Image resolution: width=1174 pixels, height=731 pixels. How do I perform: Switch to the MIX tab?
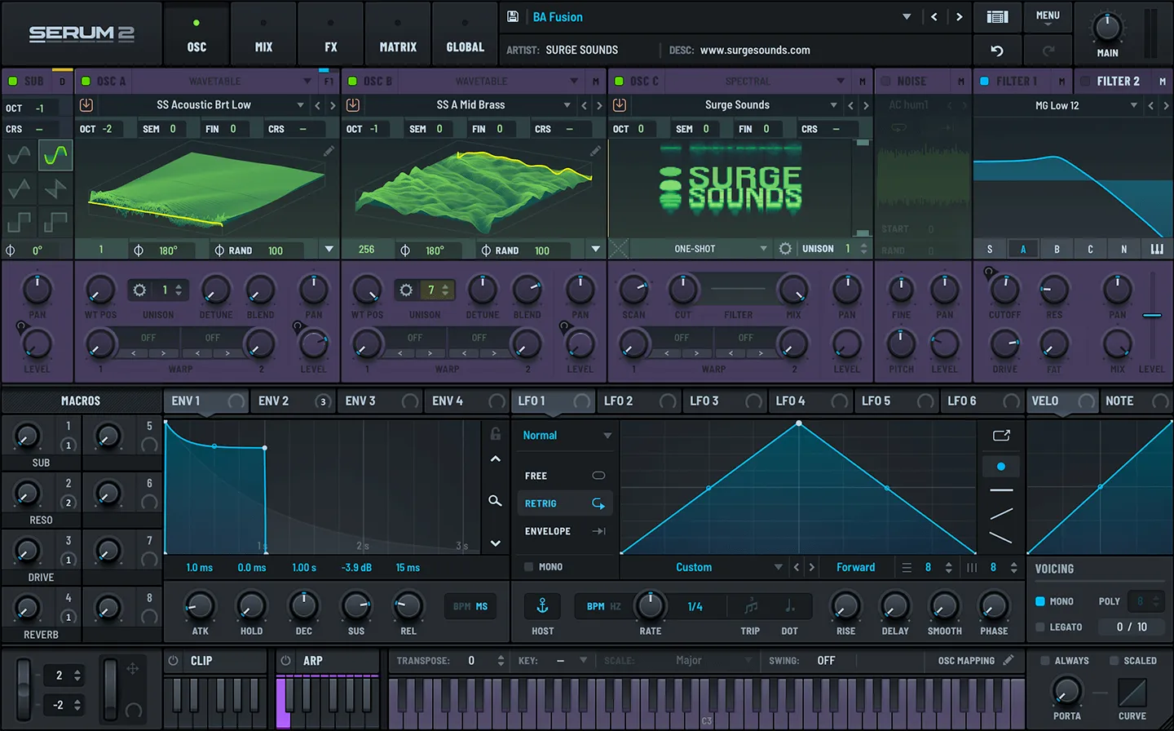pos(263,34)
